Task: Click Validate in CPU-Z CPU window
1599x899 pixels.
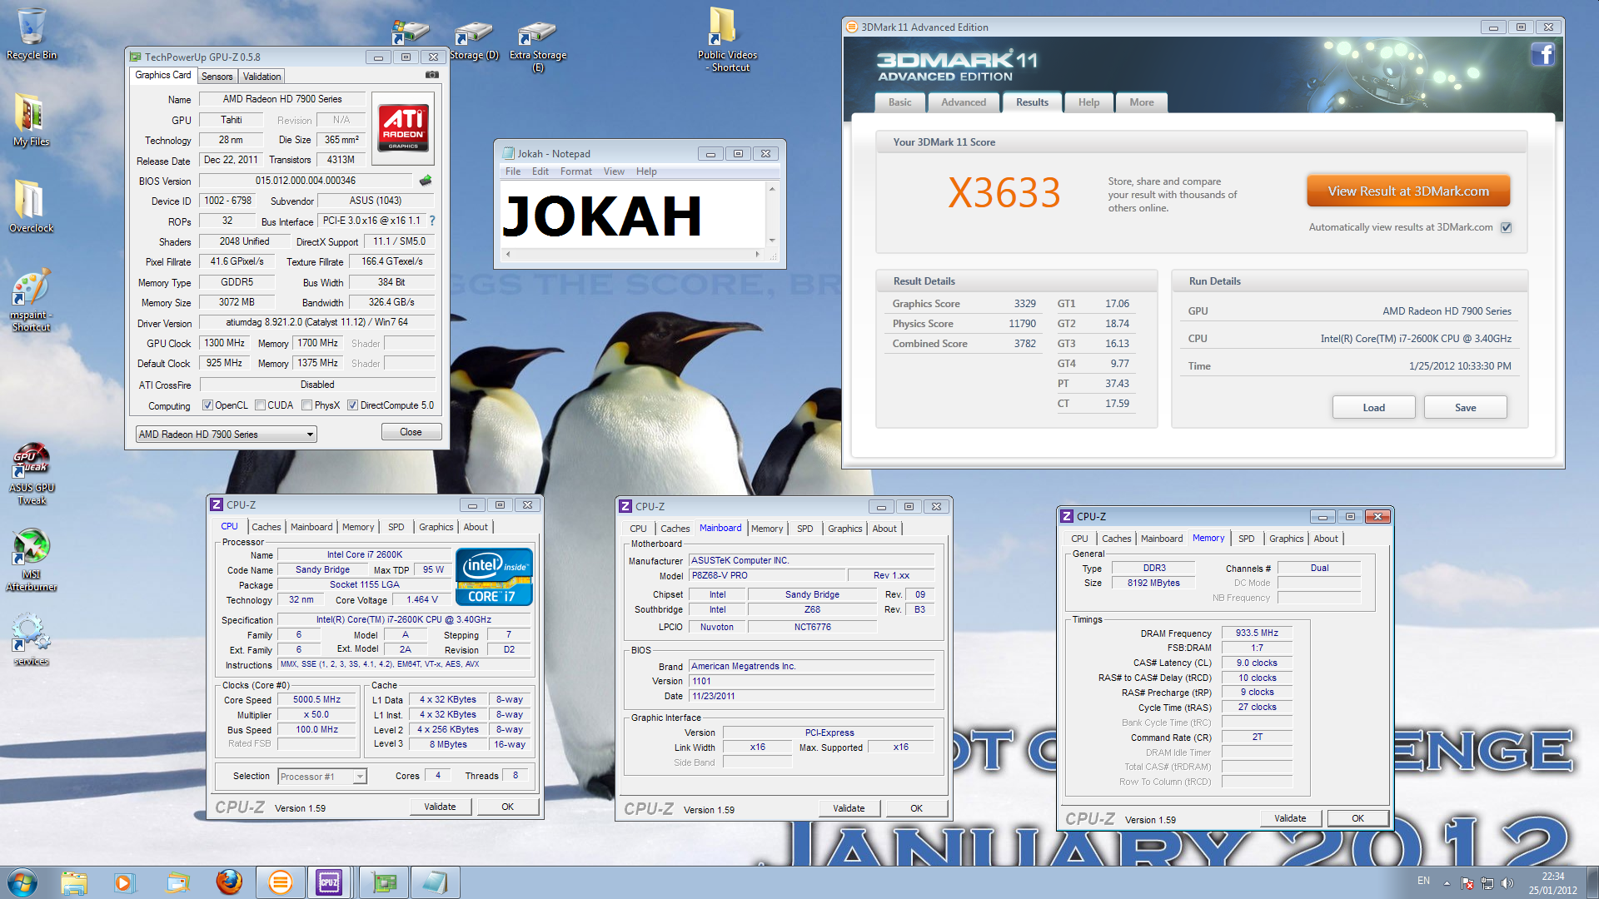Action: tap(440, 807)
